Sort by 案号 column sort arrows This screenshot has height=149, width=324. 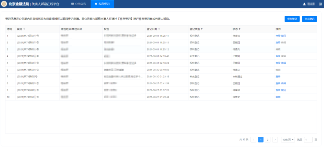coord(24,29)
